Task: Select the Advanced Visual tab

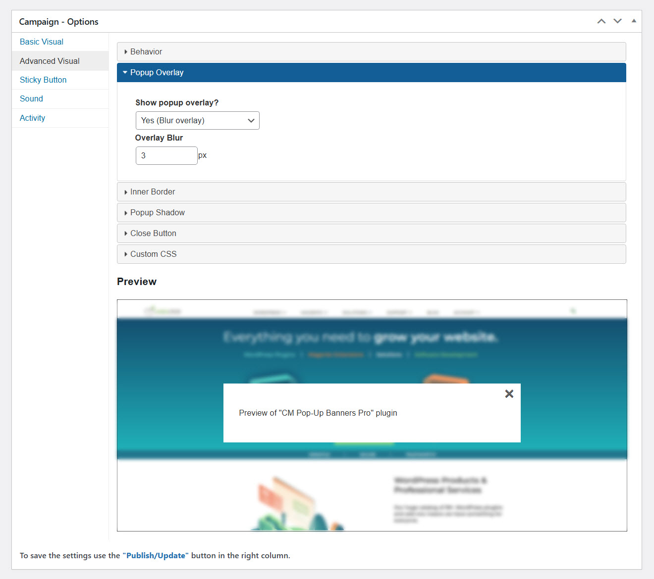Action: 60,61
